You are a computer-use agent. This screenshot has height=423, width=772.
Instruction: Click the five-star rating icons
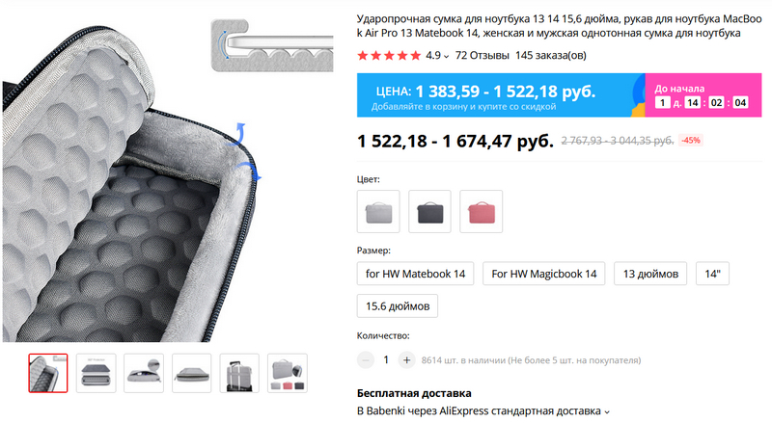point(389,55)
